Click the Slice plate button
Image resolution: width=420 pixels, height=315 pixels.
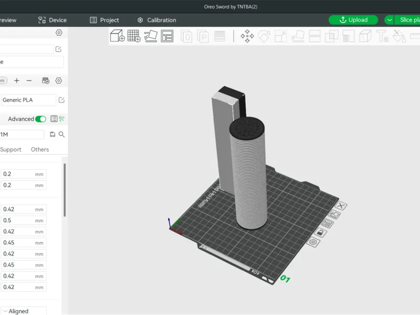(x=407, y=20)
